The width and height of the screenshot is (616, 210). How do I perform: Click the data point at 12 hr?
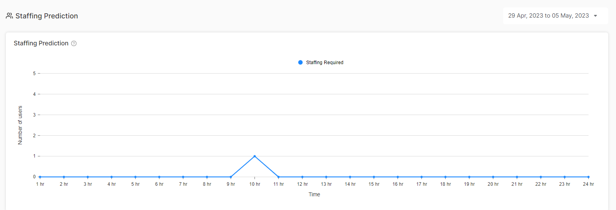point(302,177)
